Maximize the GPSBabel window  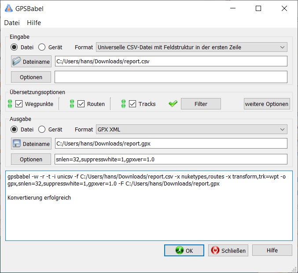coord(258,8)
